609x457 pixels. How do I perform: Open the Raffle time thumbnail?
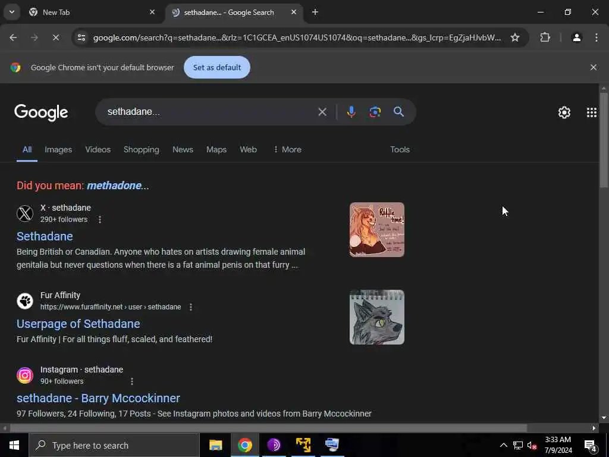(376, 230)
